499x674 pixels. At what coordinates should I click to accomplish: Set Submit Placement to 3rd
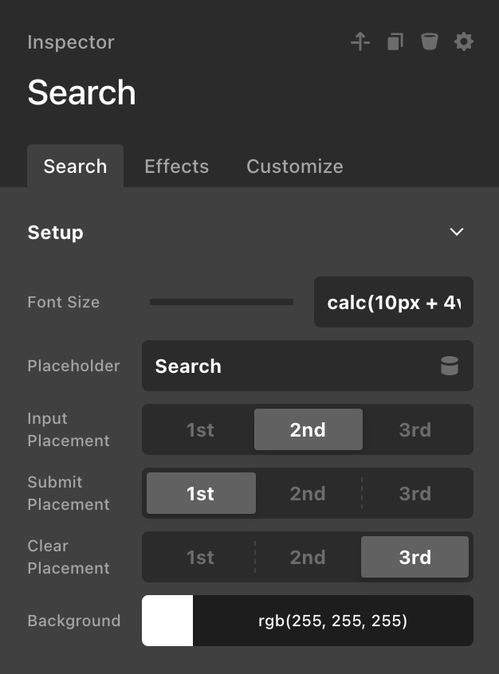415,494
